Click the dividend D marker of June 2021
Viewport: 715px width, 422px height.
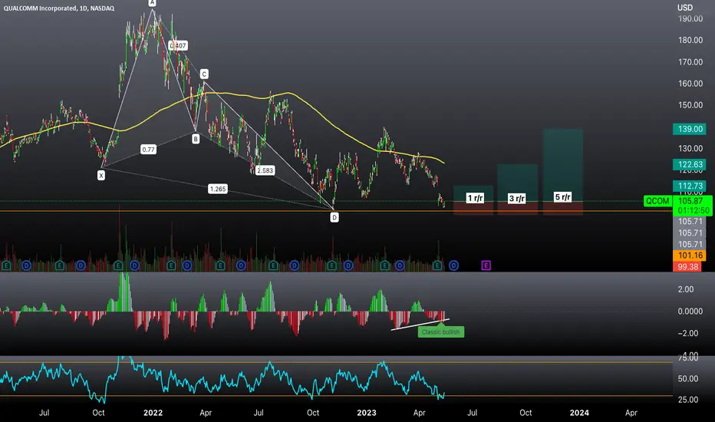[26, 265]
